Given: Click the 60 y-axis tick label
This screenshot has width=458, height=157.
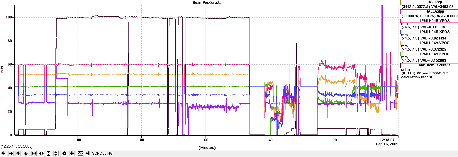Looking at the screenshot, I should coord(10,64).
